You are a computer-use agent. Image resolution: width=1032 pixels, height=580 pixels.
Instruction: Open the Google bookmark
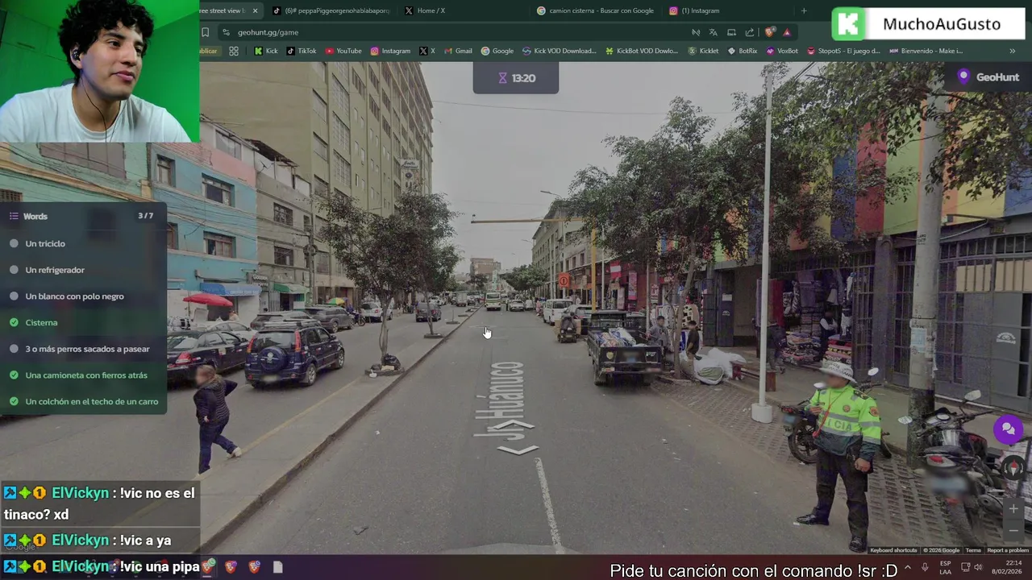pos(497,51)
